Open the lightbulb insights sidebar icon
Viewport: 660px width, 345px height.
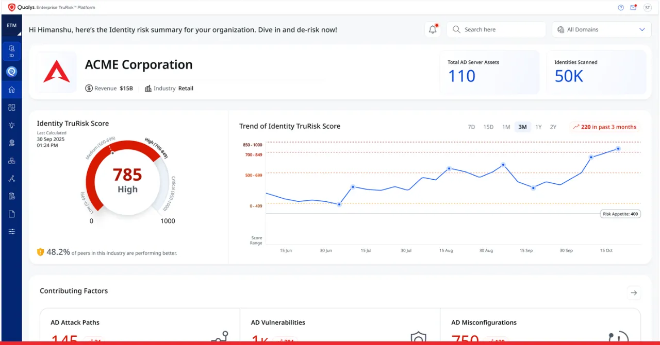coord(11,125)
